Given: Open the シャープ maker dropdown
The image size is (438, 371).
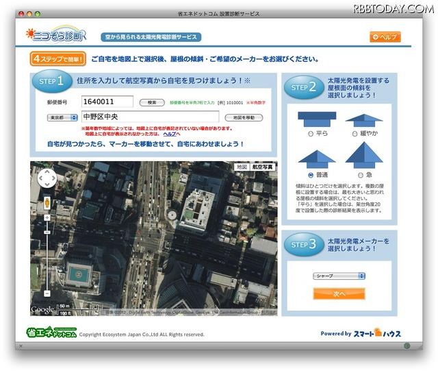Looking at the screenshot, I should (339, 276).
